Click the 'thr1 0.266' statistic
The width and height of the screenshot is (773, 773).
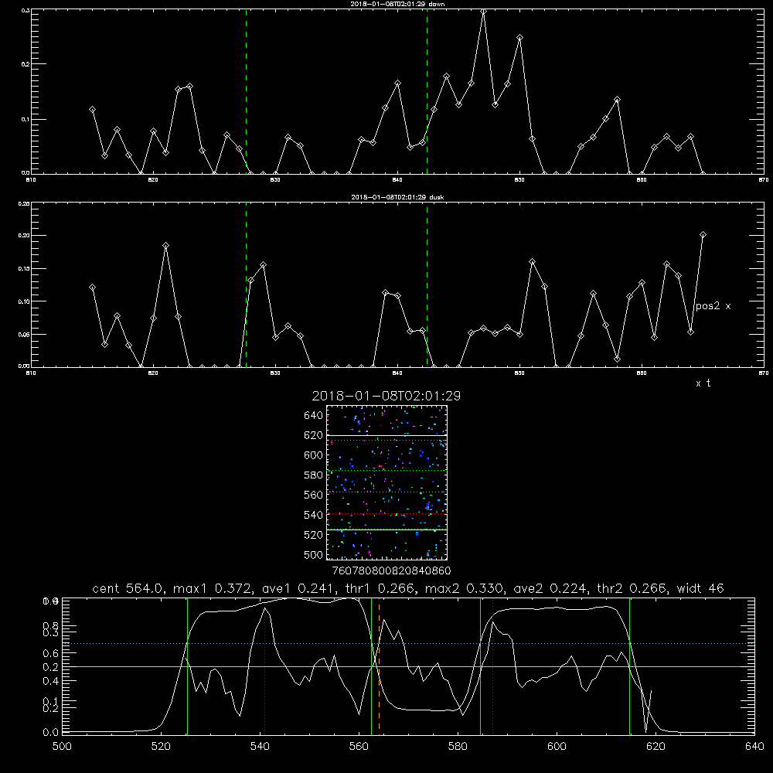click(x=379, y=588)
